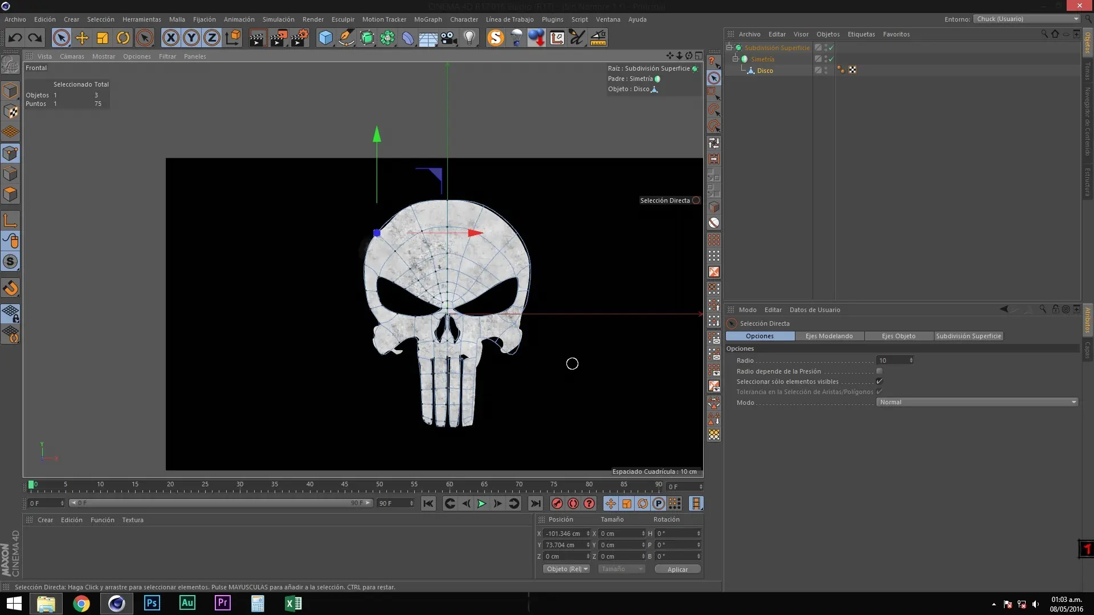Open Photoshop from the taskbar
1094x615 pixels.
tap(152, 603)
